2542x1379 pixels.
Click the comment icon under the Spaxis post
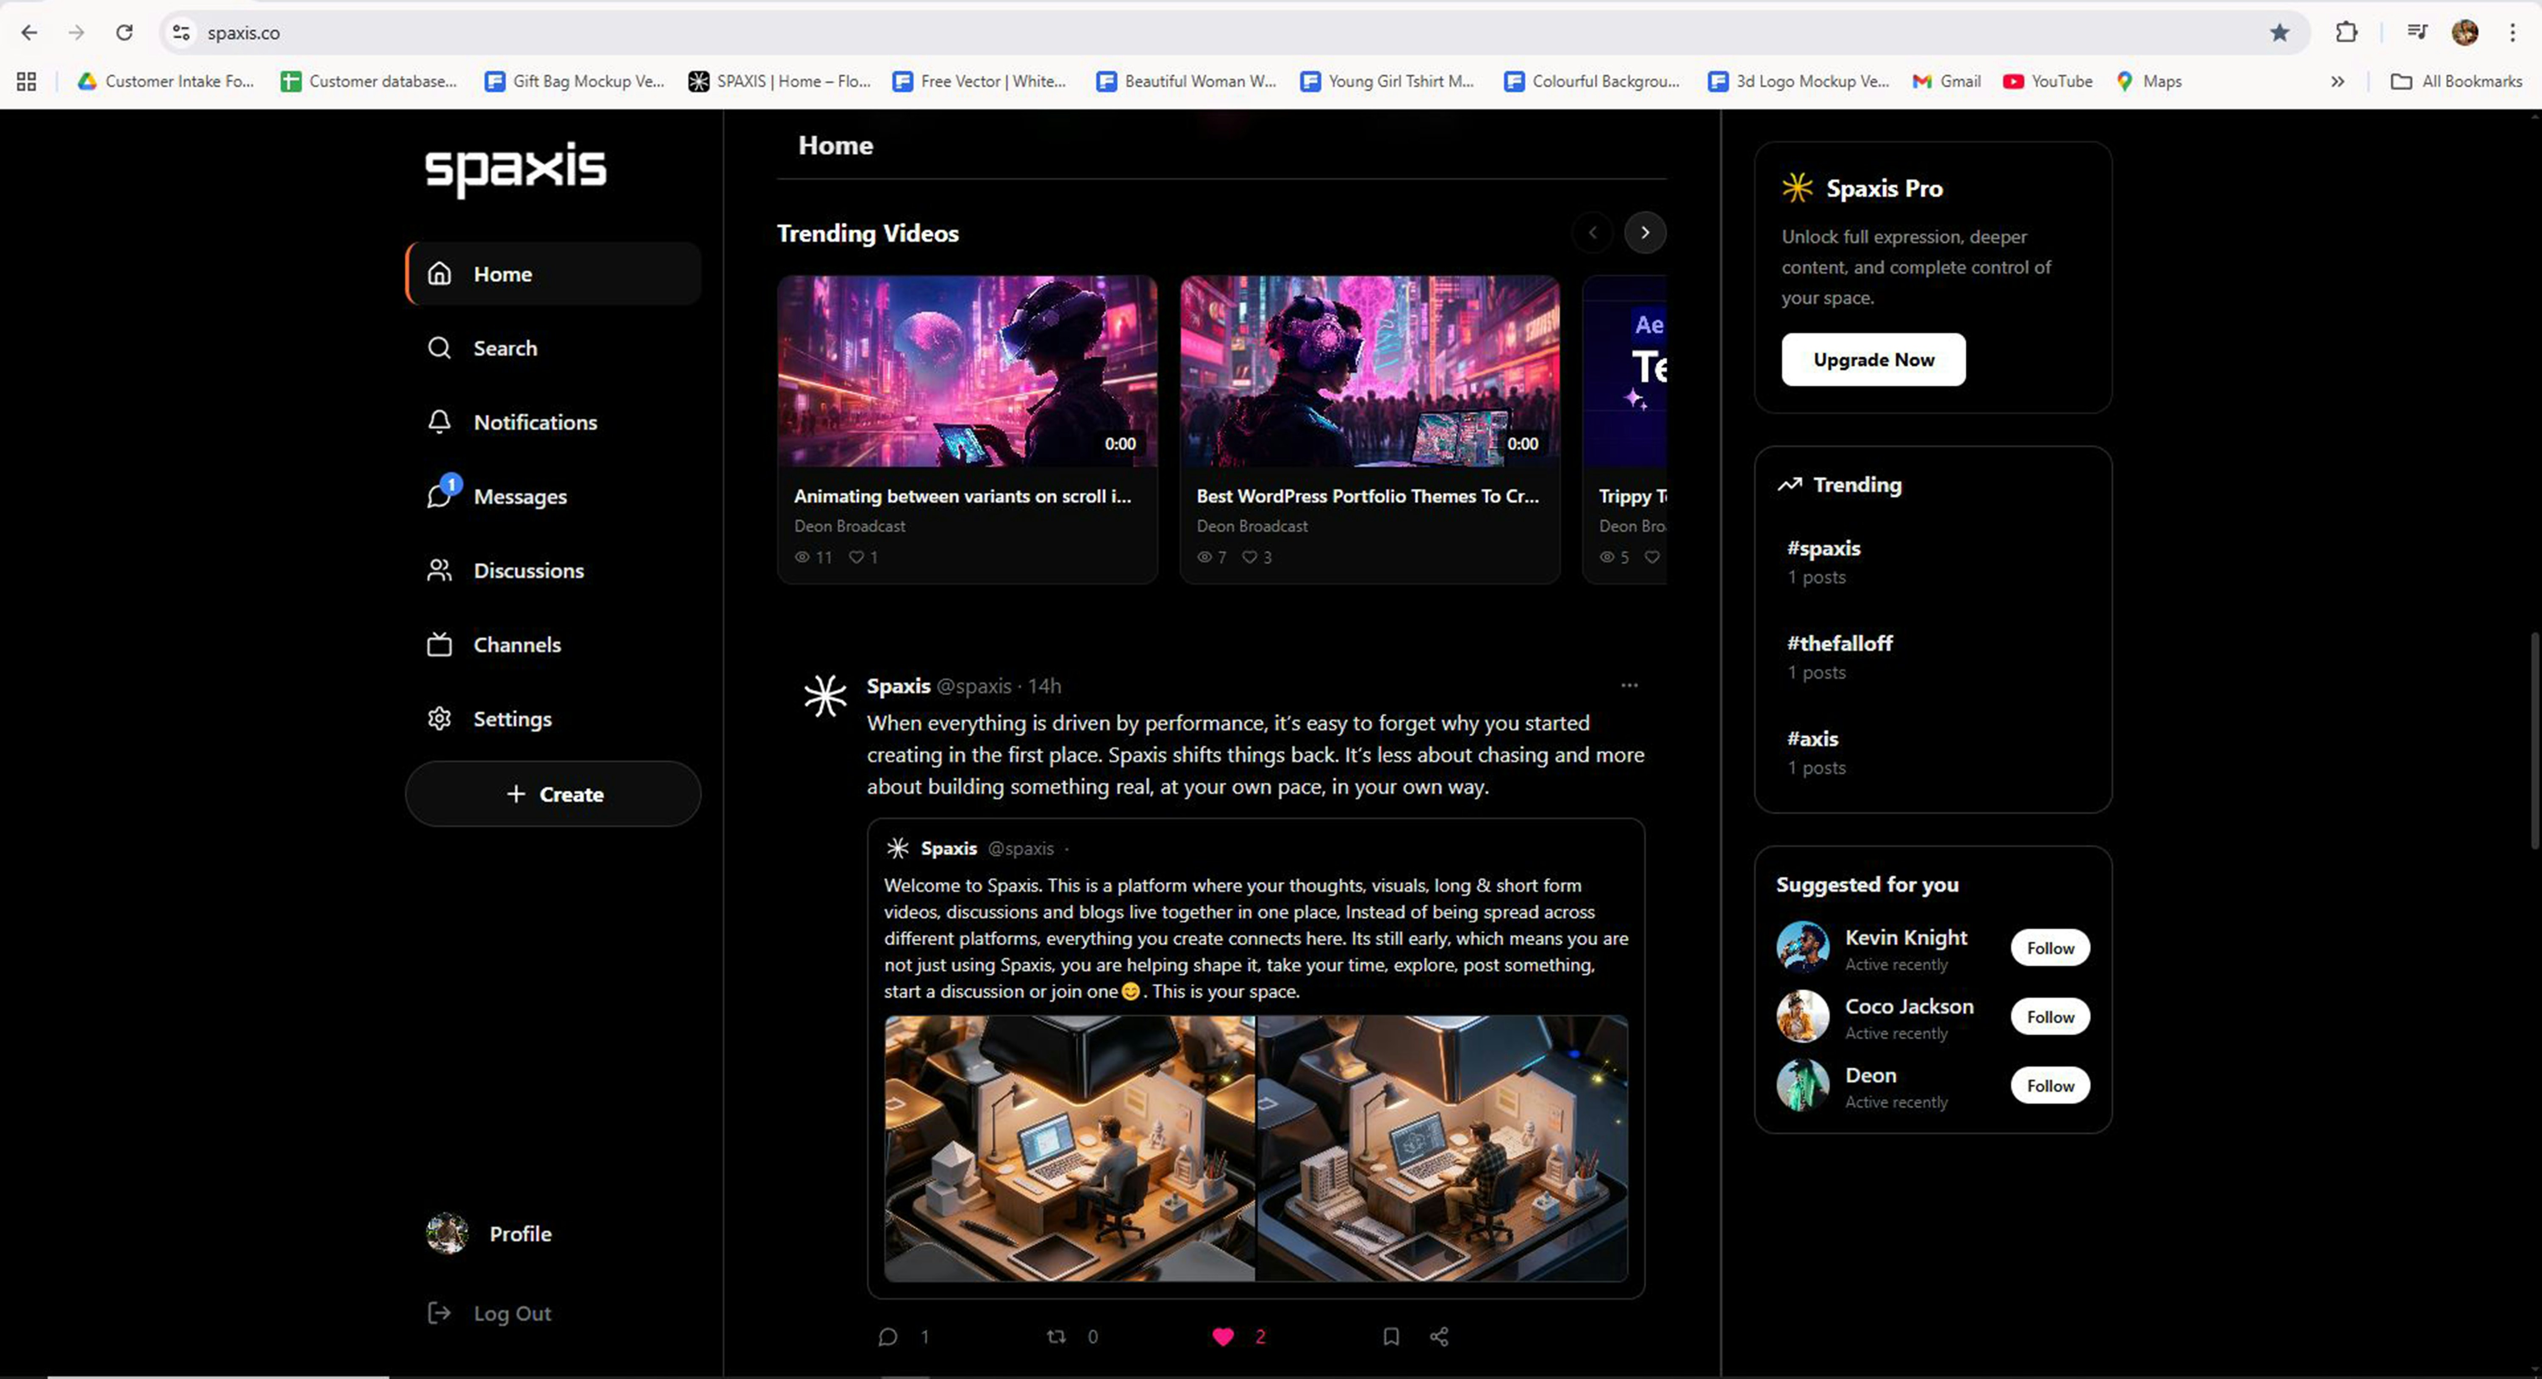tap(887, 1337)
